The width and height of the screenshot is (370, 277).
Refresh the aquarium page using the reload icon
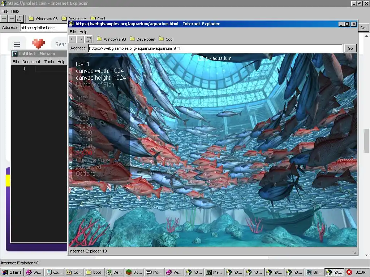pos(88,39)
